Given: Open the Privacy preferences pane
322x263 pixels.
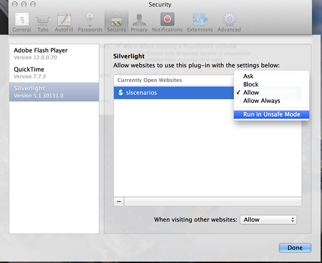Looking at the screenshot, I should (139, 22).
